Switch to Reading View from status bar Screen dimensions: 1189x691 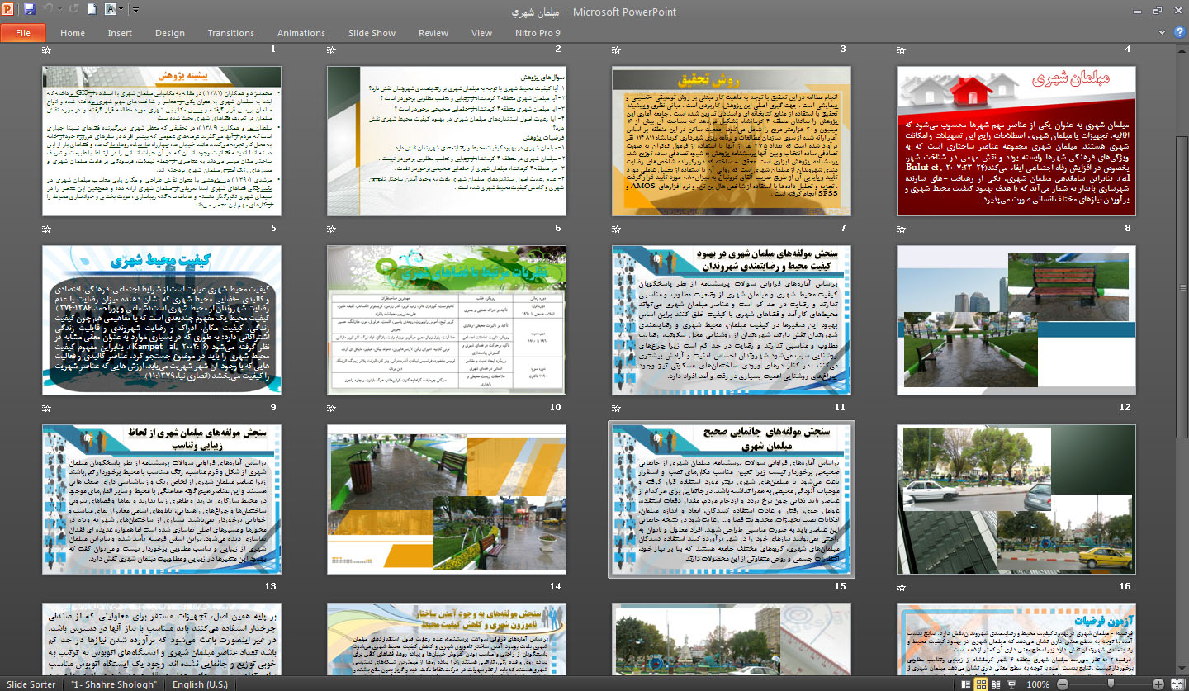pos(997,684)
